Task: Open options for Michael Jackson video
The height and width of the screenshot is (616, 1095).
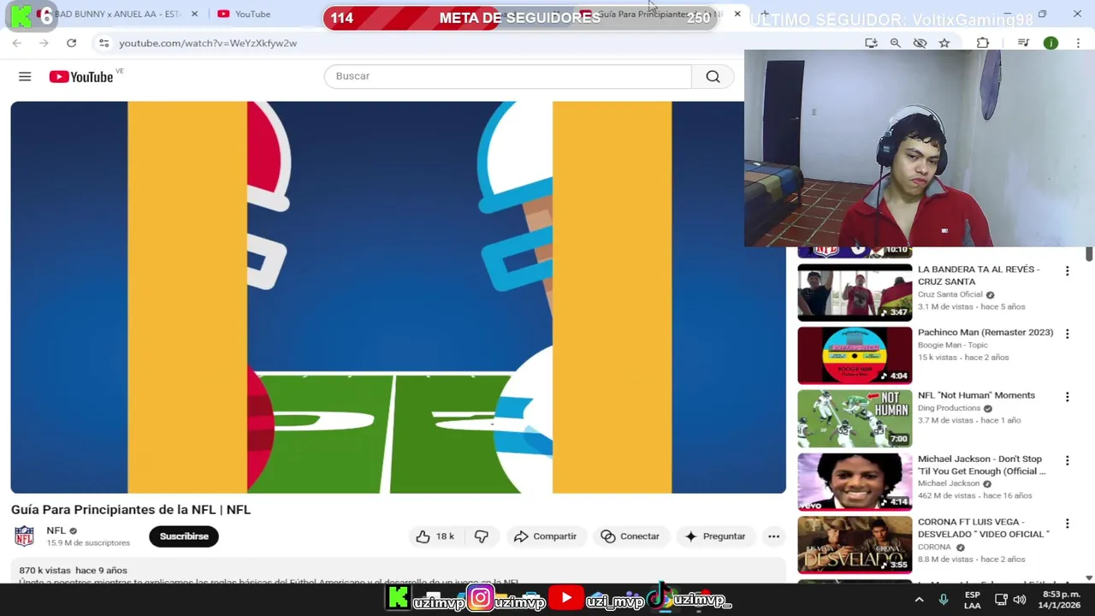Action: click(x=1067, y=460)
